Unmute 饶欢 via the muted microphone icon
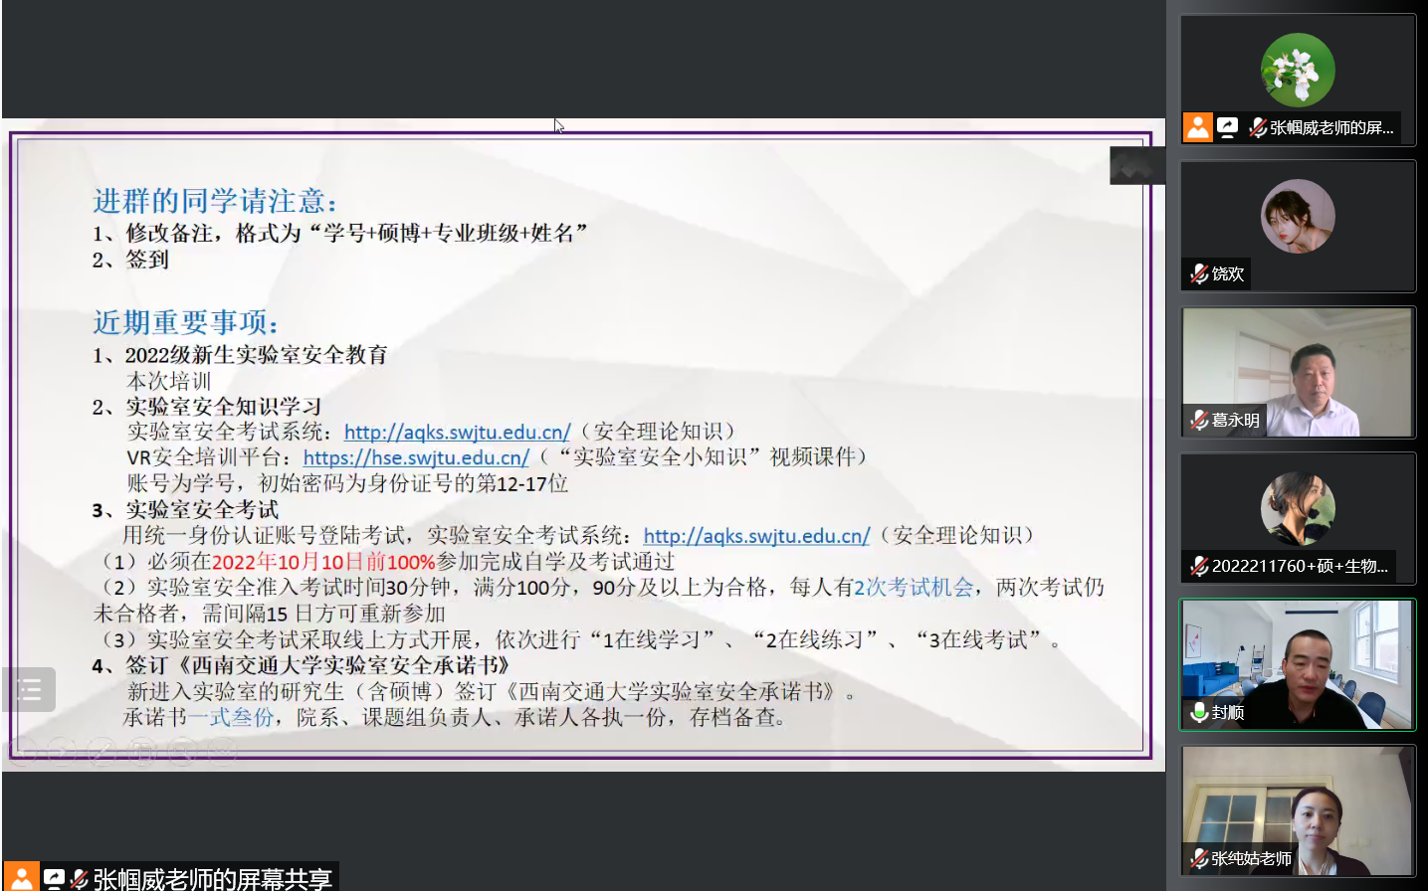Screen dimensions: 1428x891 1198,273
